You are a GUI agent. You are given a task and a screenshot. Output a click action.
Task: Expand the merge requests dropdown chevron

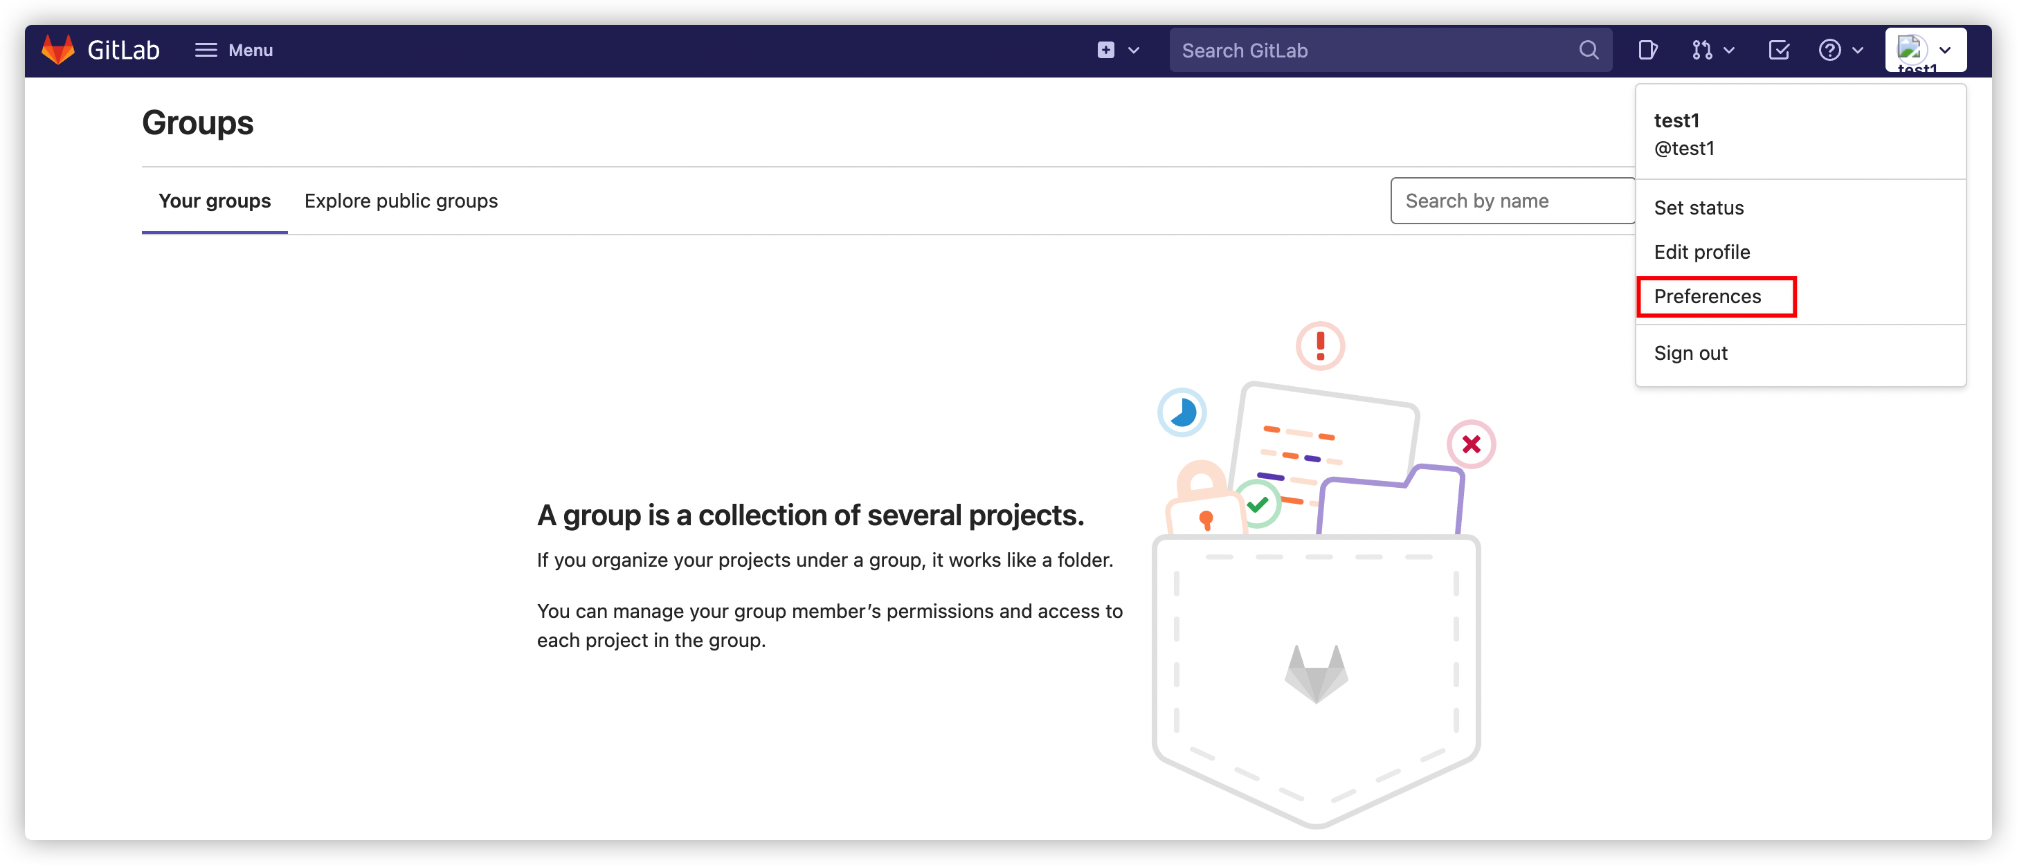[x=1730, y=50]
